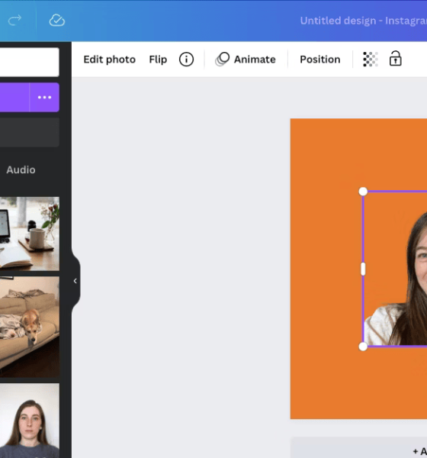Click the redo arrow icon
427x458 pixels.
(x=14, y=20)
